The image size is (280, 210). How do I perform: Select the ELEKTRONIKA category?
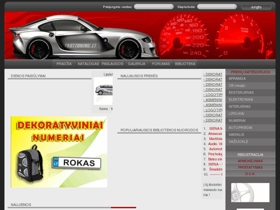250,99
